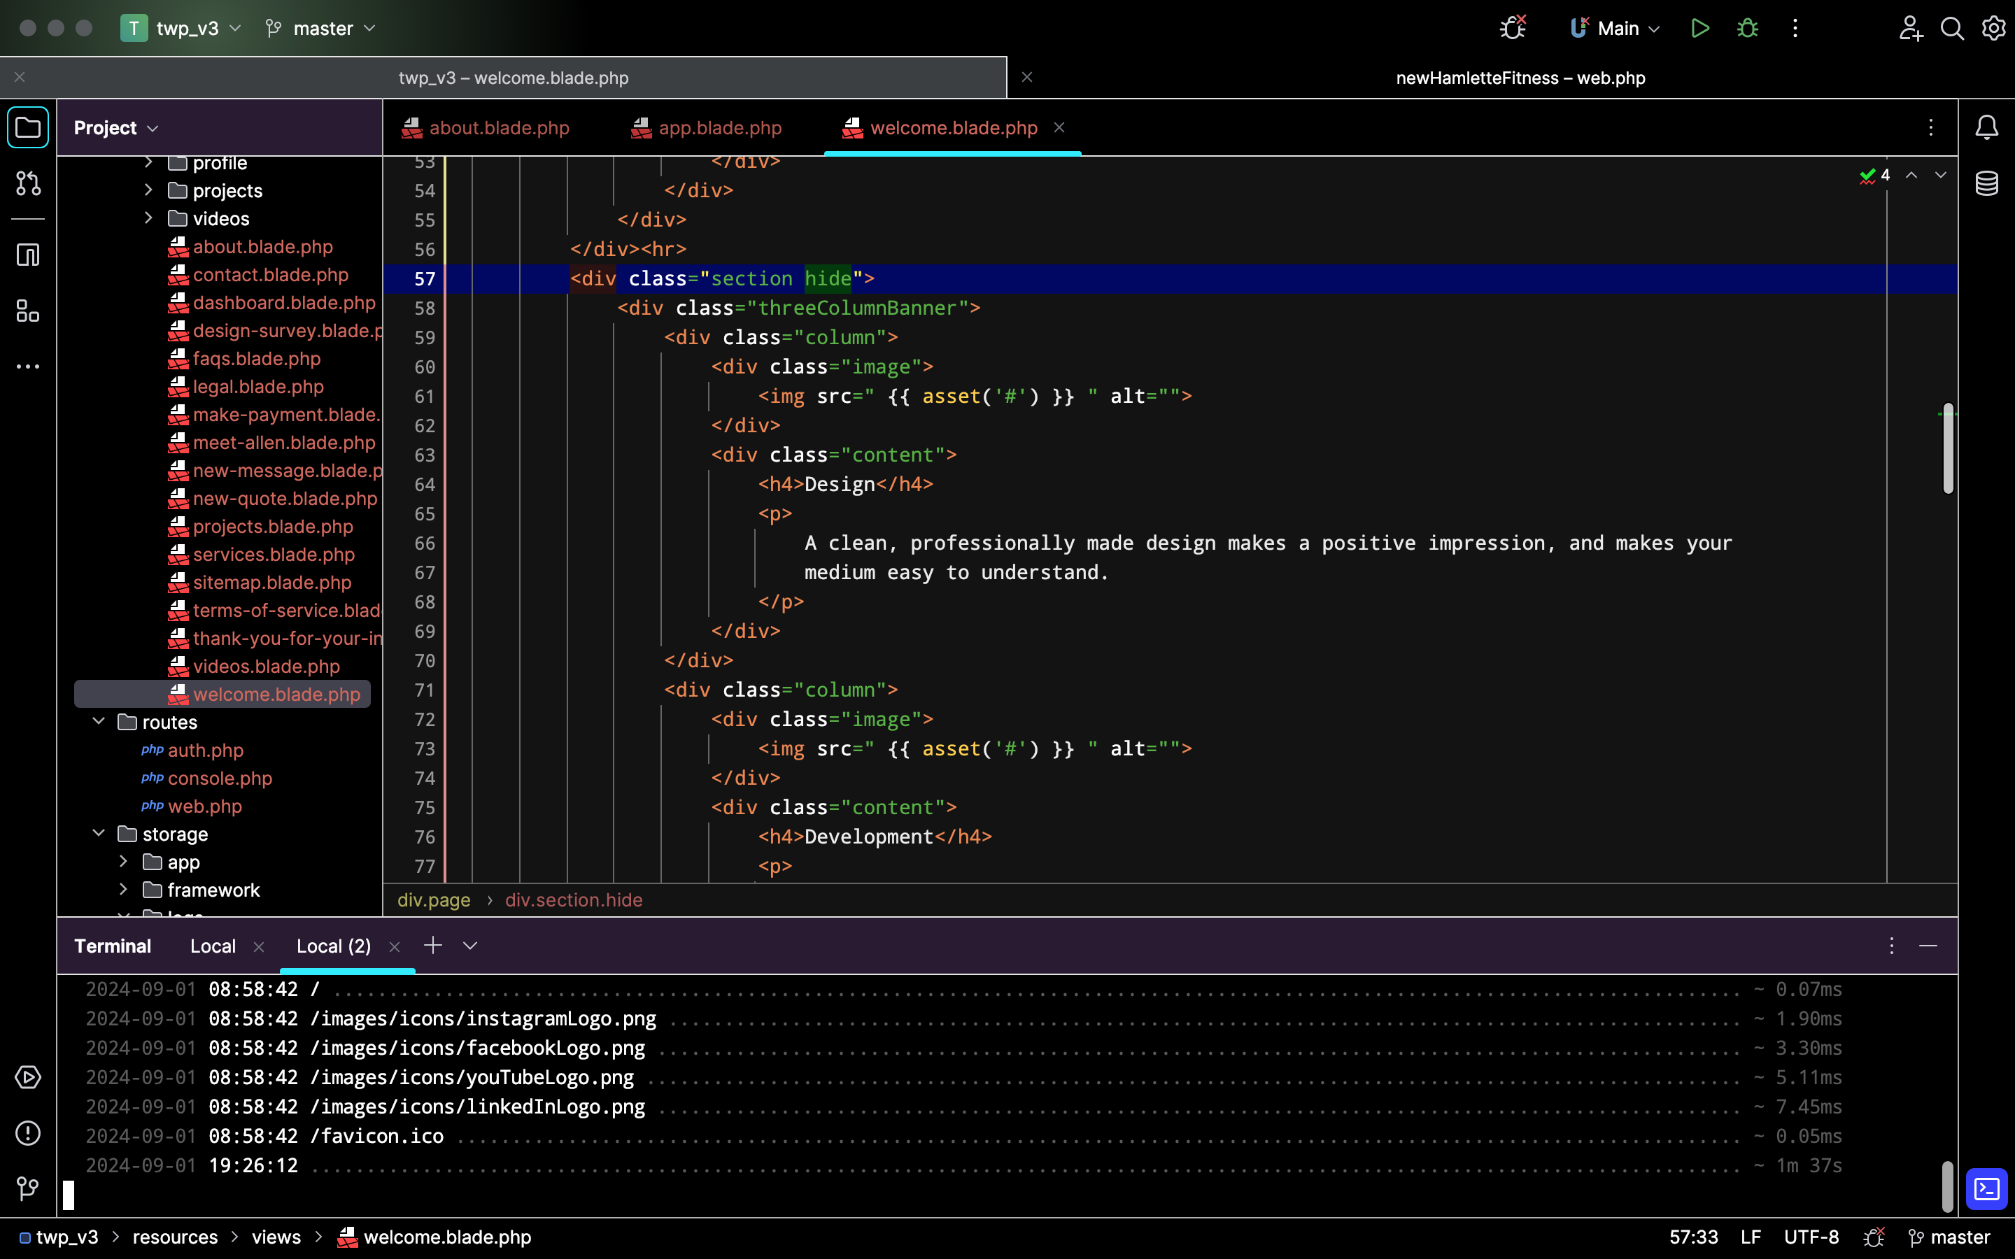2015x1259 pixels.
Task: Switch to terminal tab Local
Action: point(212,946)
